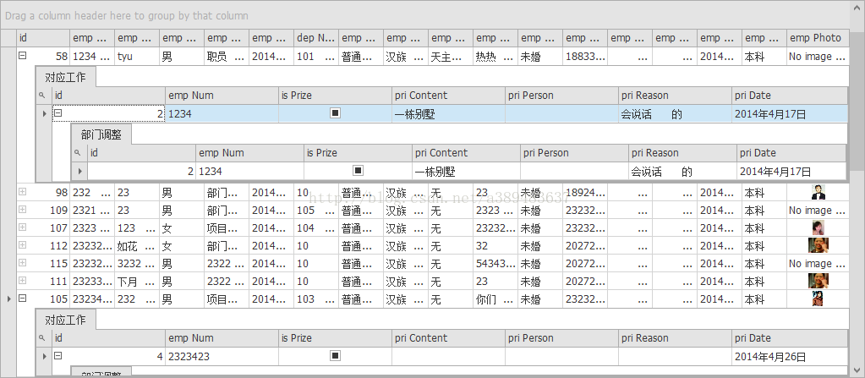Screen dimensions: 865x378
Task: Sort by pri Person header in 部门调整 detail
Action: click(574, 153)
